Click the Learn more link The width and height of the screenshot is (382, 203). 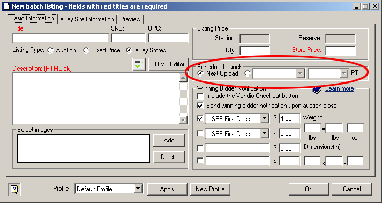point(339,88)
